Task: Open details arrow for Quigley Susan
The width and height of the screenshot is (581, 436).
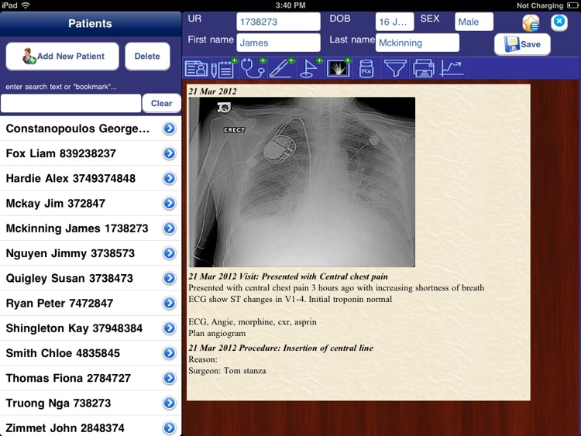Action: [169, 278]
